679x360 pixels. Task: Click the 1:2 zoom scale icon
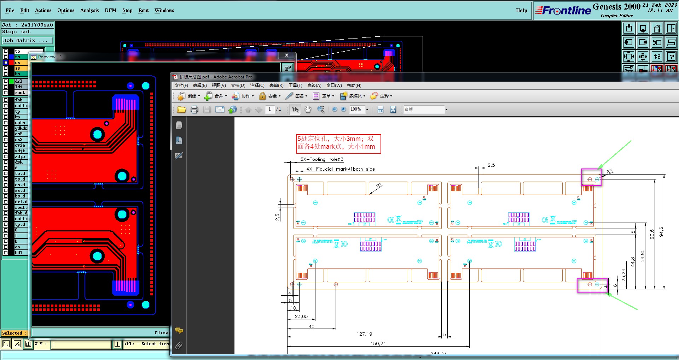657,56
